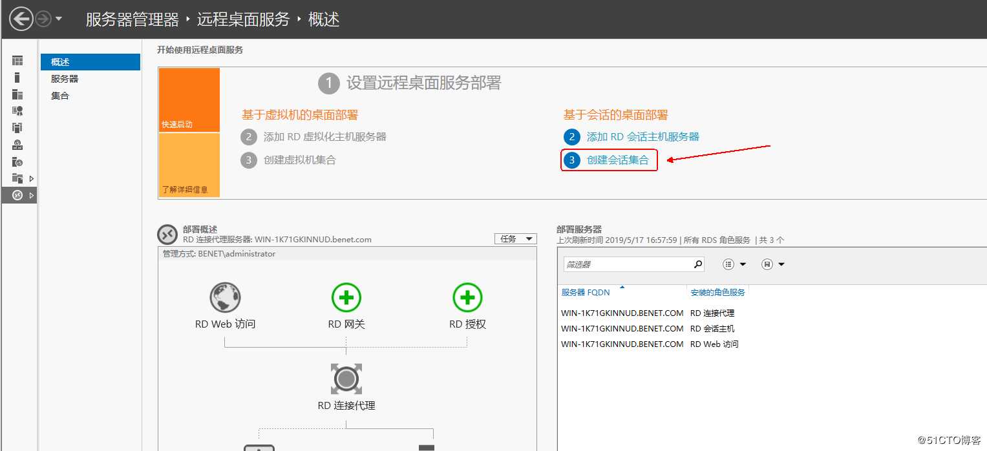Select the RD 连接代理 role cell
This screenshot has width=987, height=451.
click(x=712, y=313)
